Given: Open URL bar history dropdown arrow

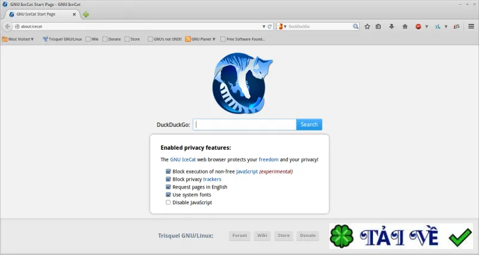Looking at the screenshot, I should (263, 26).
